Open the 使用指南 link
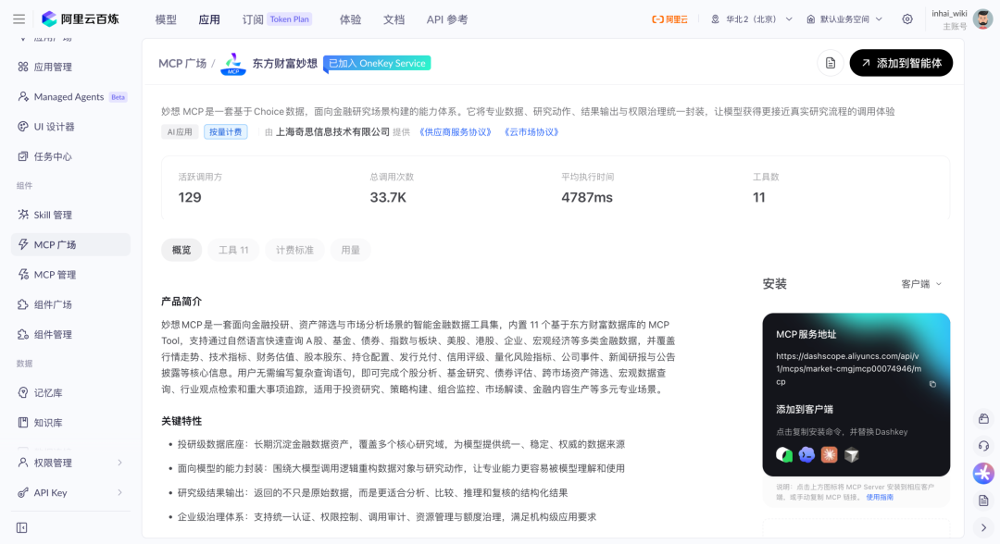The image size is (1000, 544). pyautogui.click(x=880, y=497)
